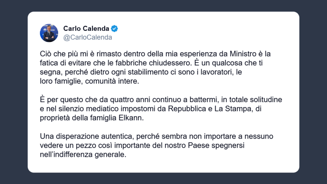Click the blue verified badge
Image resolution: width=327 pixels, height=184 pixels.
[116, 28]
